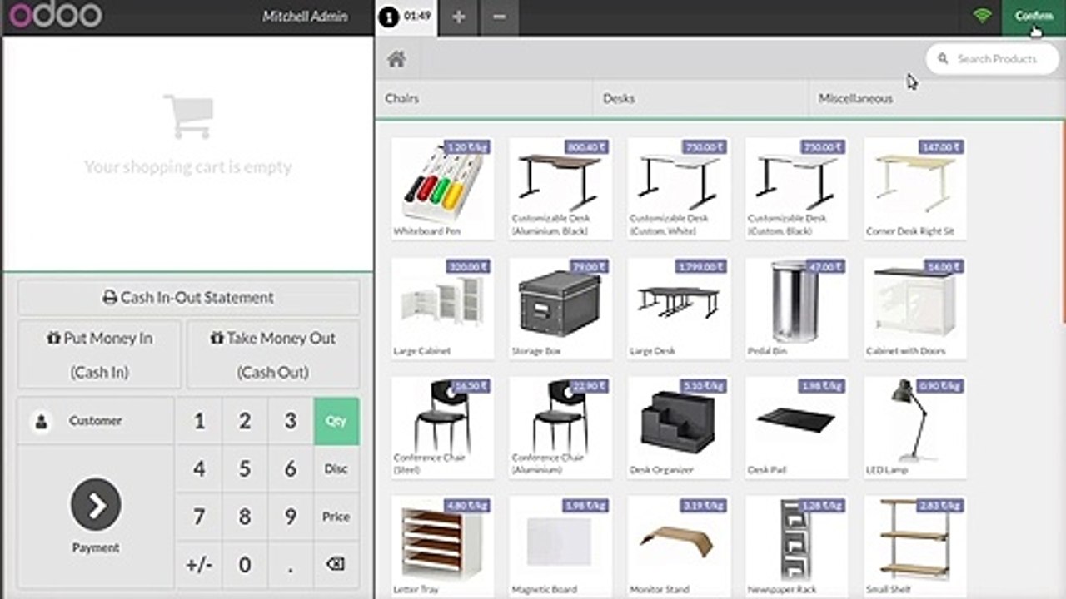Viewport: 1066px width, 599px height.
Task: Click numpad key 5
Action: tap(245, 468)
